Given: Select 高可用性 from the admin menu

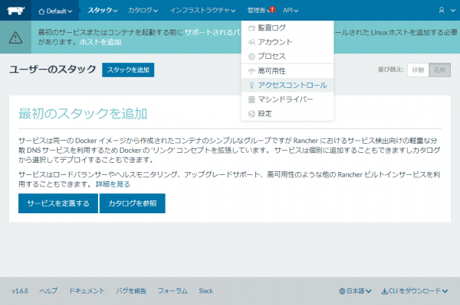Looking at the screenshot, I should 287,71.
